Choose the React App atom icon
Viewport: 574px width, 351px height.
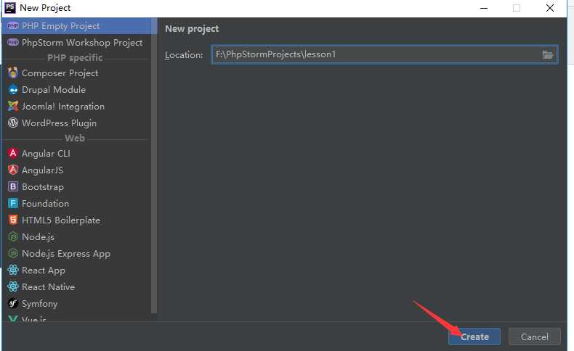pyautogui.click(x=13, y=270)
